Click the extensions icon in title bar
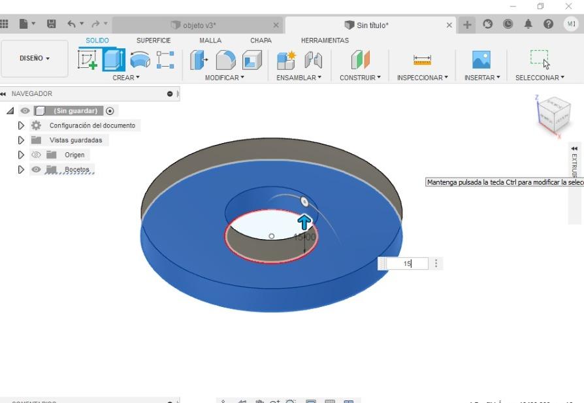This screenshot has height=403, width=584. tap(487, 24)
